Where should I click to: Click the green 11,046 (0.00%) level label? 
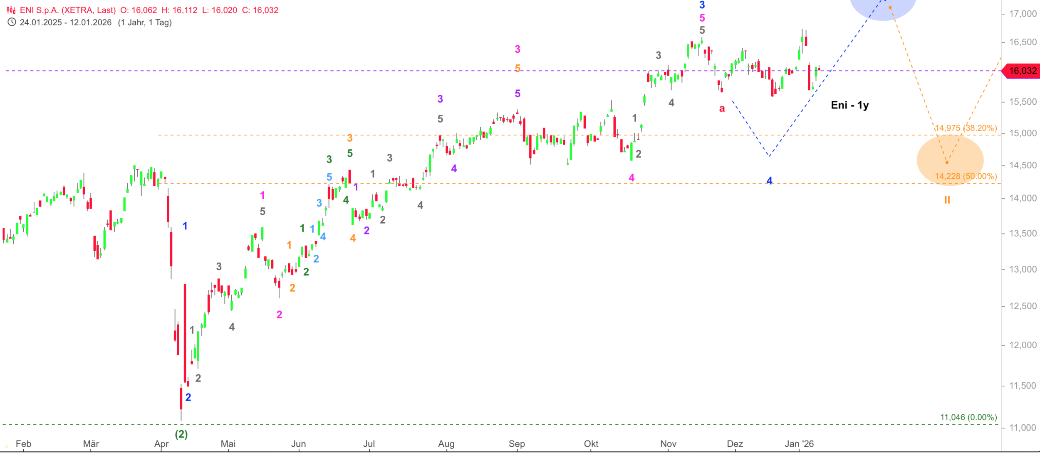968,417
